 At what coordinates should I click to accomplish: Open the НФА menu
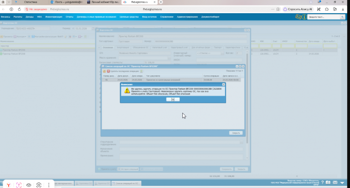pos(40,17)
